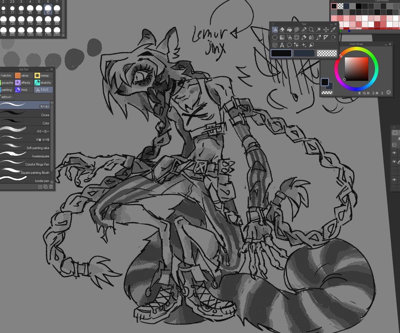This screenshot has height=333, width=400.
Task: Select the Zoom magnifier tool
Action: 311,30
